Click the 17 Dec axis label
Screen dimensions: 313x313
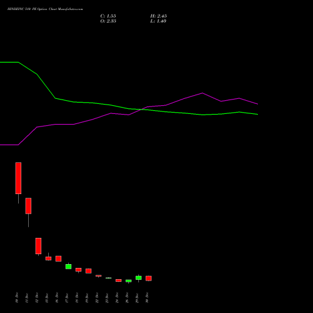(67, 297)
